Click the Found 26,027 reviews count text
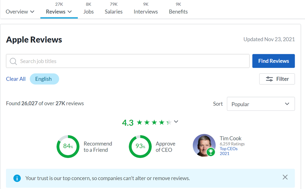 tap(45, 103)
